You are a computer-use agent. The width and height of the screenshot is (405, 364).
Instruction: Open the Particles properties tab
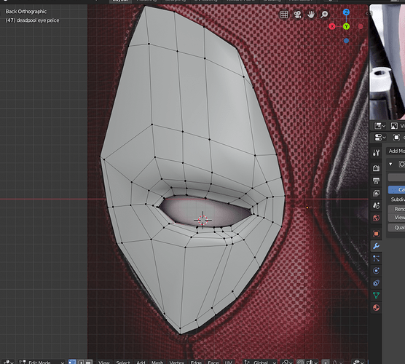376,258
